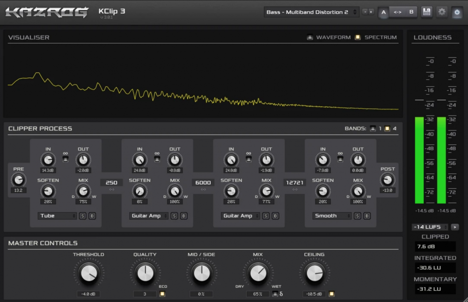Click the master Threshold knob
468x302 pixels.
coord(88,273)
